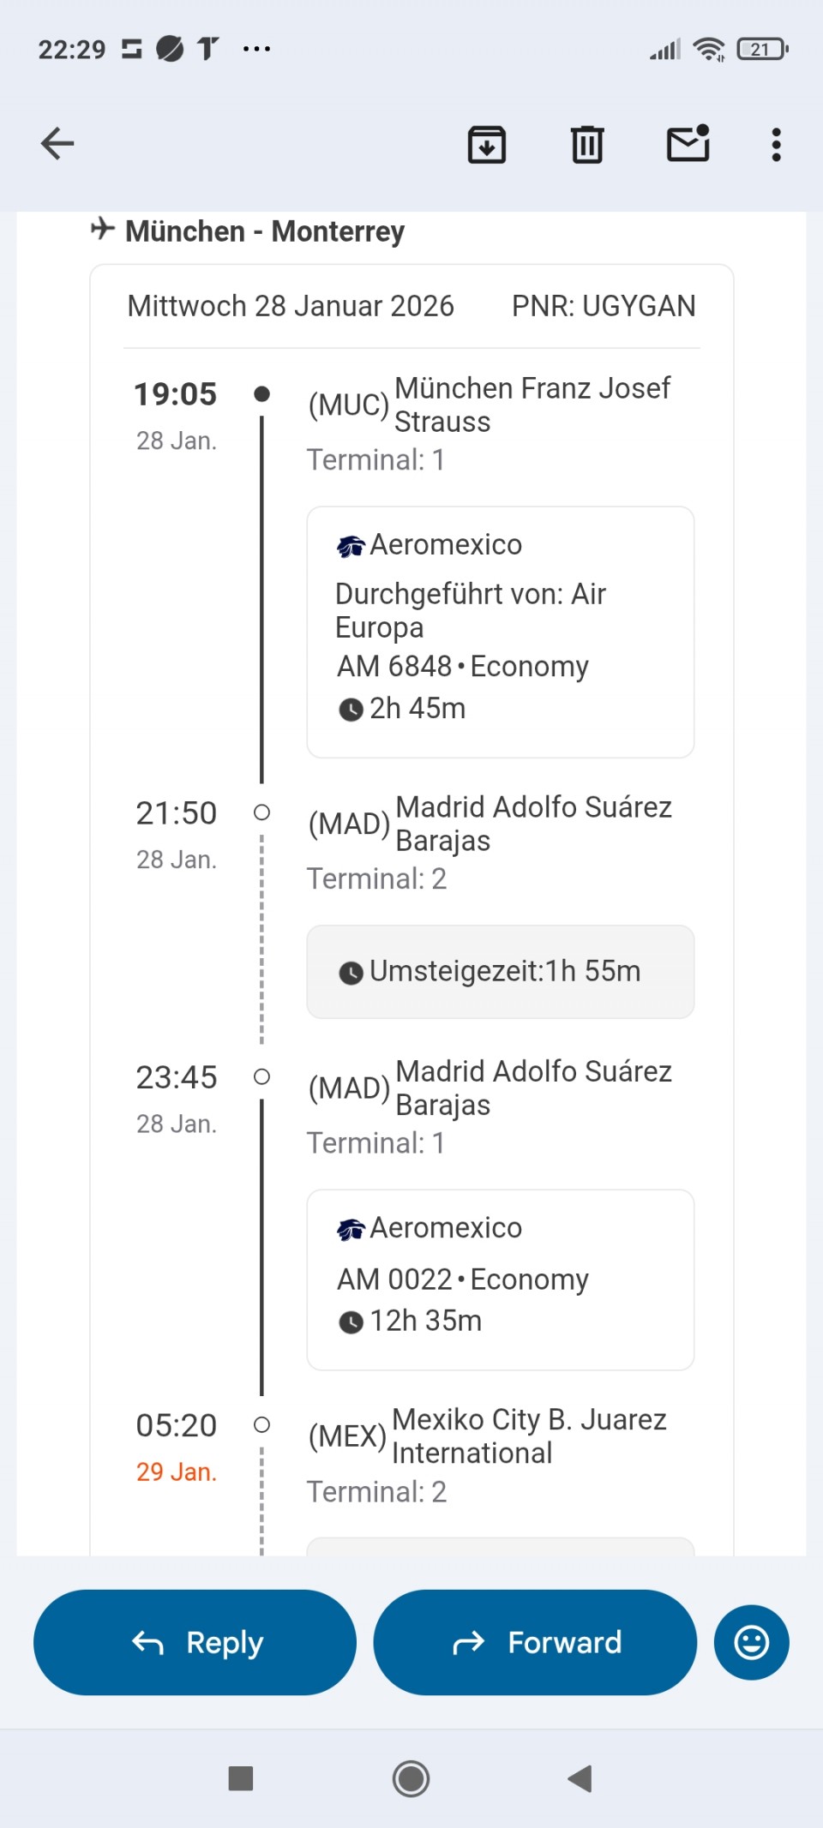This screenshot has height=1828, width=823.
Task: Tap Android recent apps square
Action: click(241, 1778)
